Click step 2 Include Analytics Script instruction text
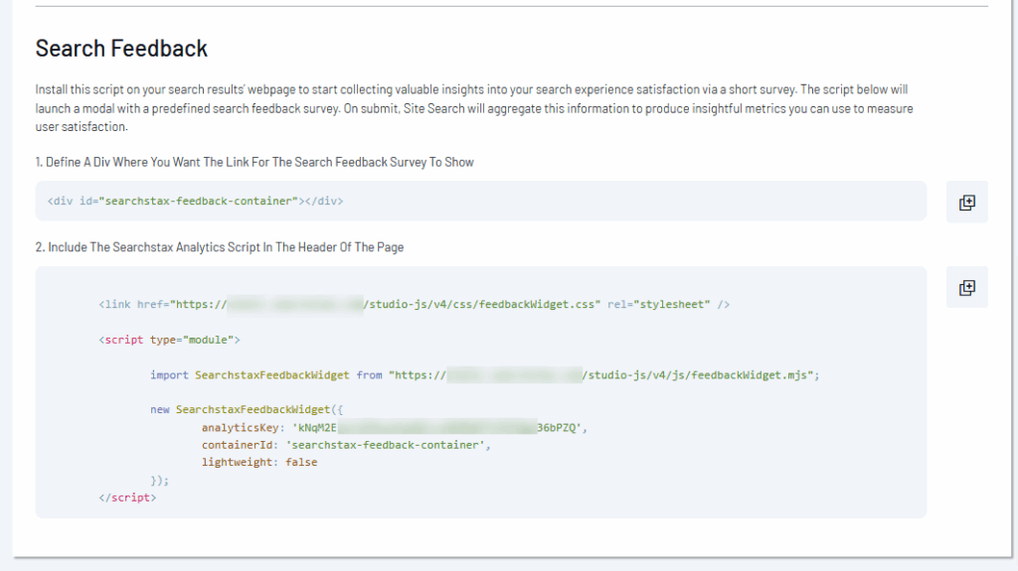 tap(219, 246)
